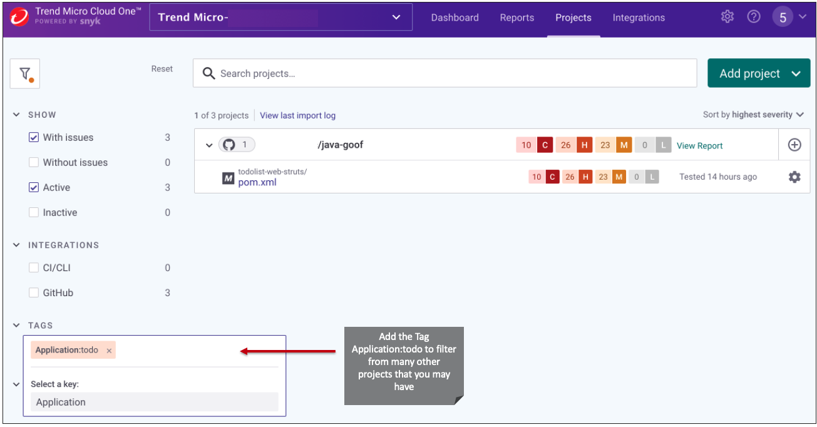Open the Integrations tab
The image size is (817, 427).
coord(639,18)
